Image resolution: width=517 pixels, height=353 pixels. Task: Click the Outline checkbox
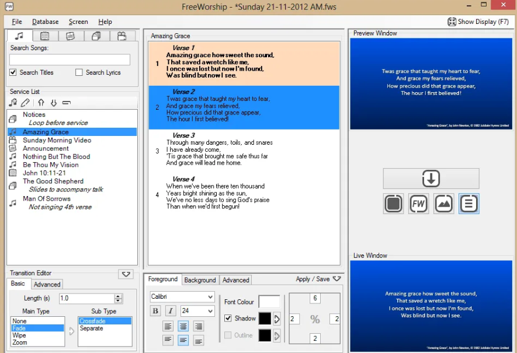pos(228,335)
